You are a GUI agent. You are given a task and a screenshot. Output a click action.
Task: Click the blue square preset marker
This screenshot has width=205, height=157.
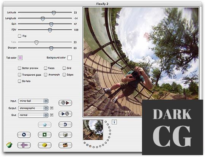click(87, 145)
